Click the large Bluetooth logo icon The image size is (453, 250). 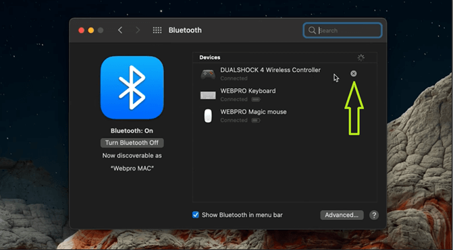[132, 88]
